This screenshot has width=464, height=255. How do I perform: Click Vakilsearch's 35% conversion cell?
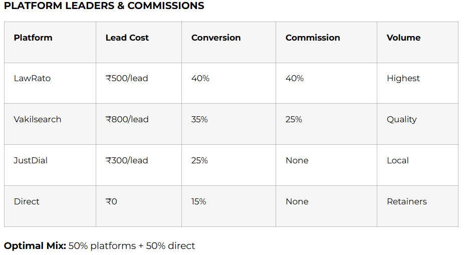199,119
